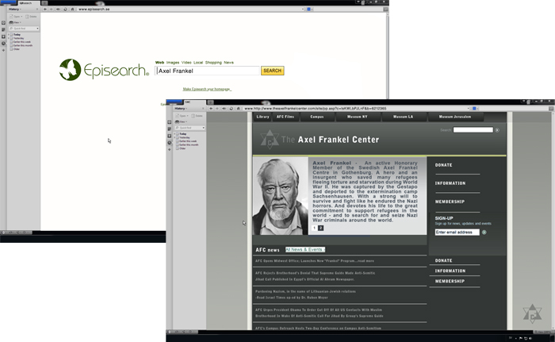Select Shopping tab on Episearch
555x342 pixels.
213,63
